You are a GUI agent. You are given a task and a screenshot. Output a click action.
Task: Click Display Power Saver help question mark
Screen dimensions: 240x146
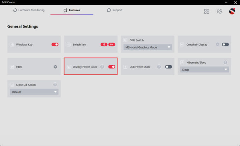102,66
